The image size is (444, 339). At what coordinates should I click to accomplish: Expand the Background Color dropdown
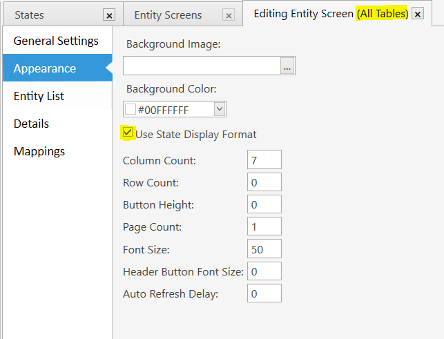pyautogui.click(x=220, y=109)
